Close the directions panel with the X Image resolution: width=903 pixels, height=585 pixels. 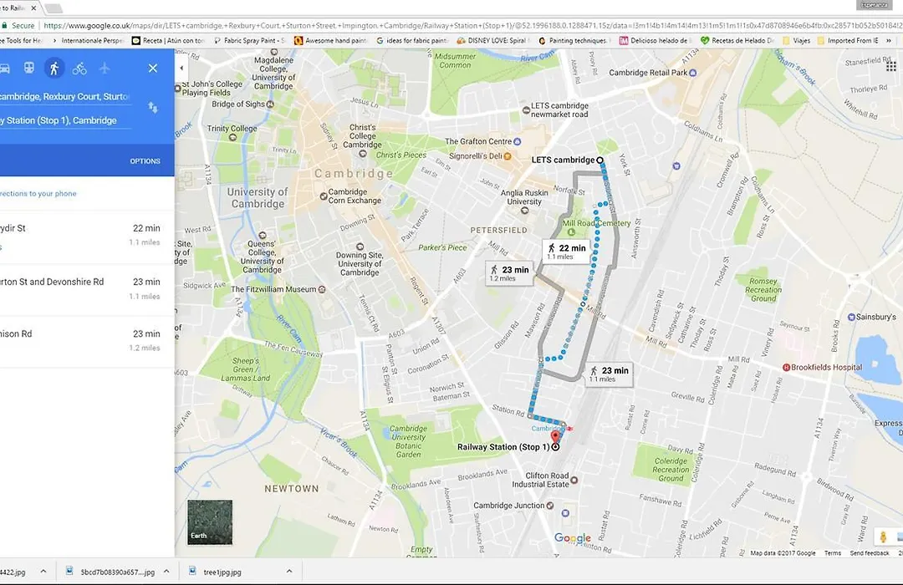tap(153, 68)
